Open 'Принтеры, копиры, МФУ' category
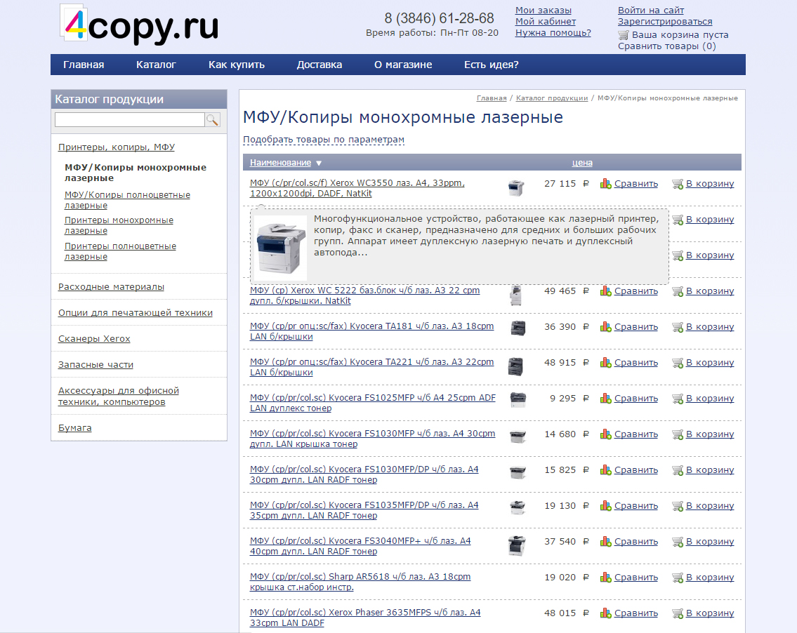The width and height of the screenshot is (797, 633). click(117, 147)
